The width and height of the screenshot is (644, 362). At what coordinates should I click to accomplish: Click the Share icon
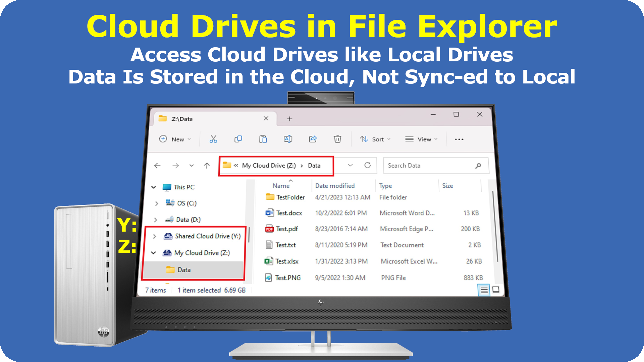[313, 139]
